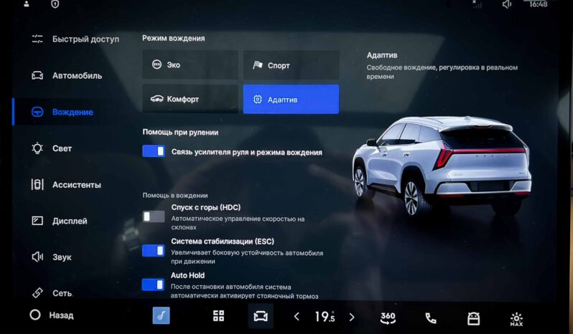Image resolution: width=573 pixels, height=334 pixels.
Task: Tap the signal strength status icon
Action: click(x=477, y=4)
